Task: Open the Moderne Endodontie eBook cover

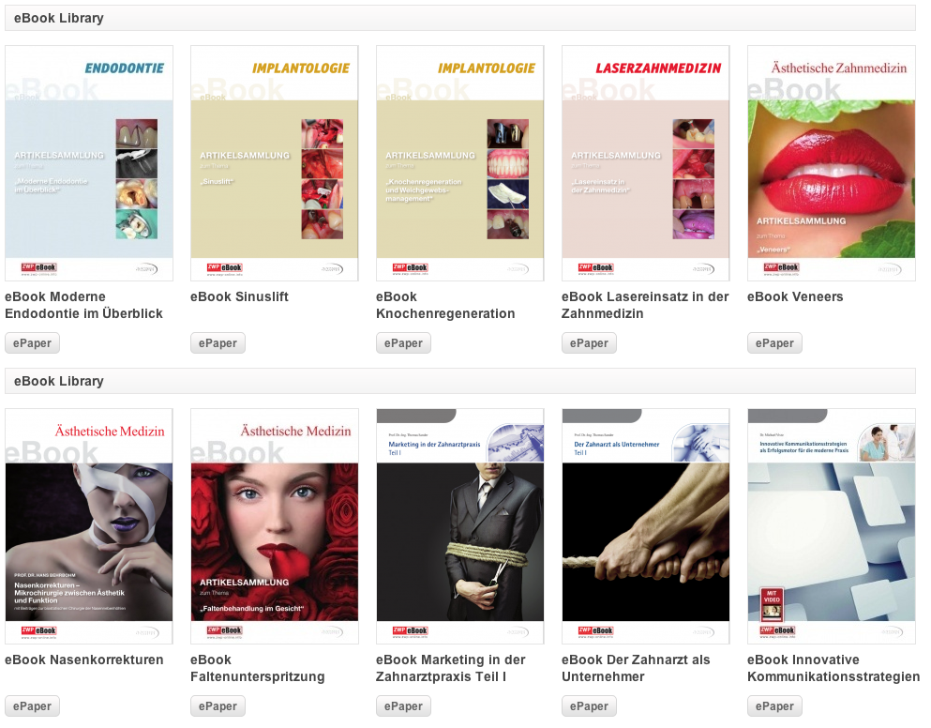Action: coord(89,163)
